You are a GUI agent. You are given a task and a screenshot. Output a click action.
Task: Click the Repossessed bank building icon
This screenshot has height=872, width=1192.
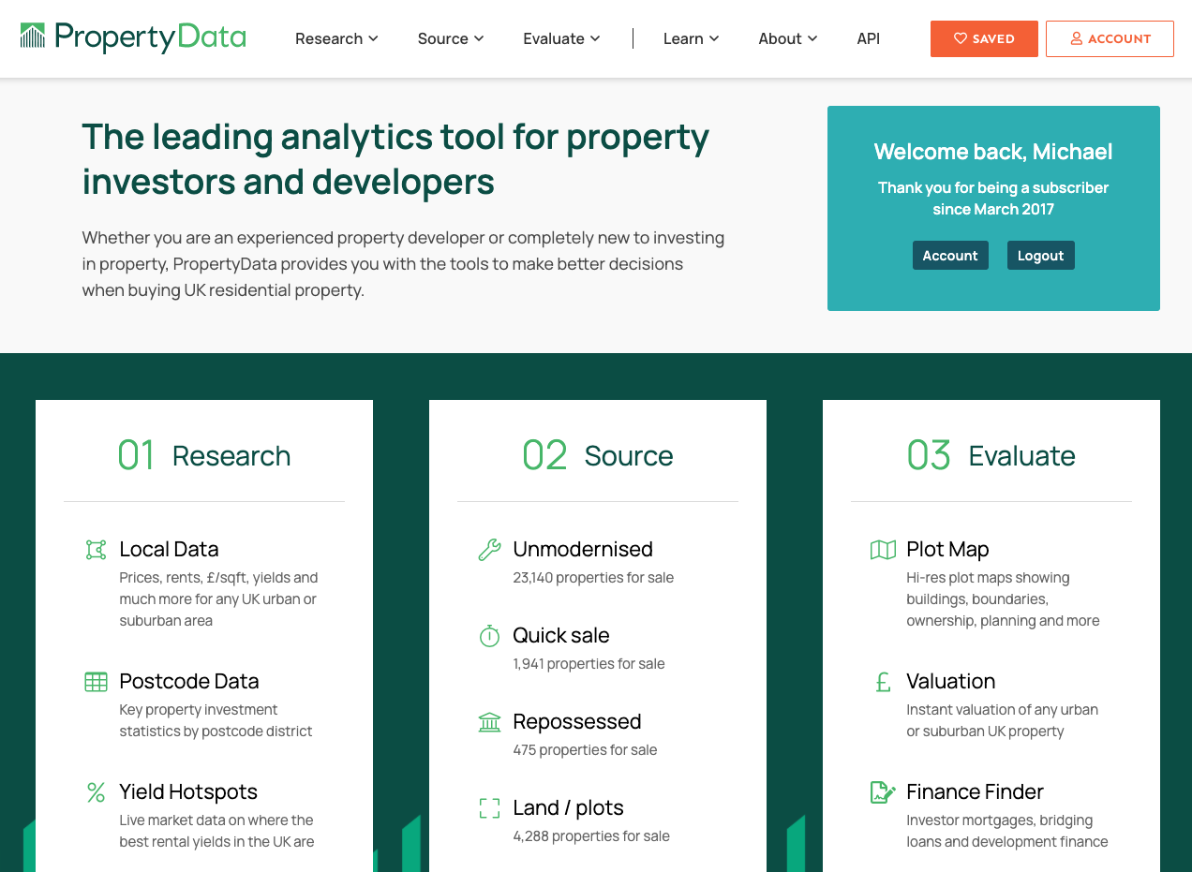(489, 722)
